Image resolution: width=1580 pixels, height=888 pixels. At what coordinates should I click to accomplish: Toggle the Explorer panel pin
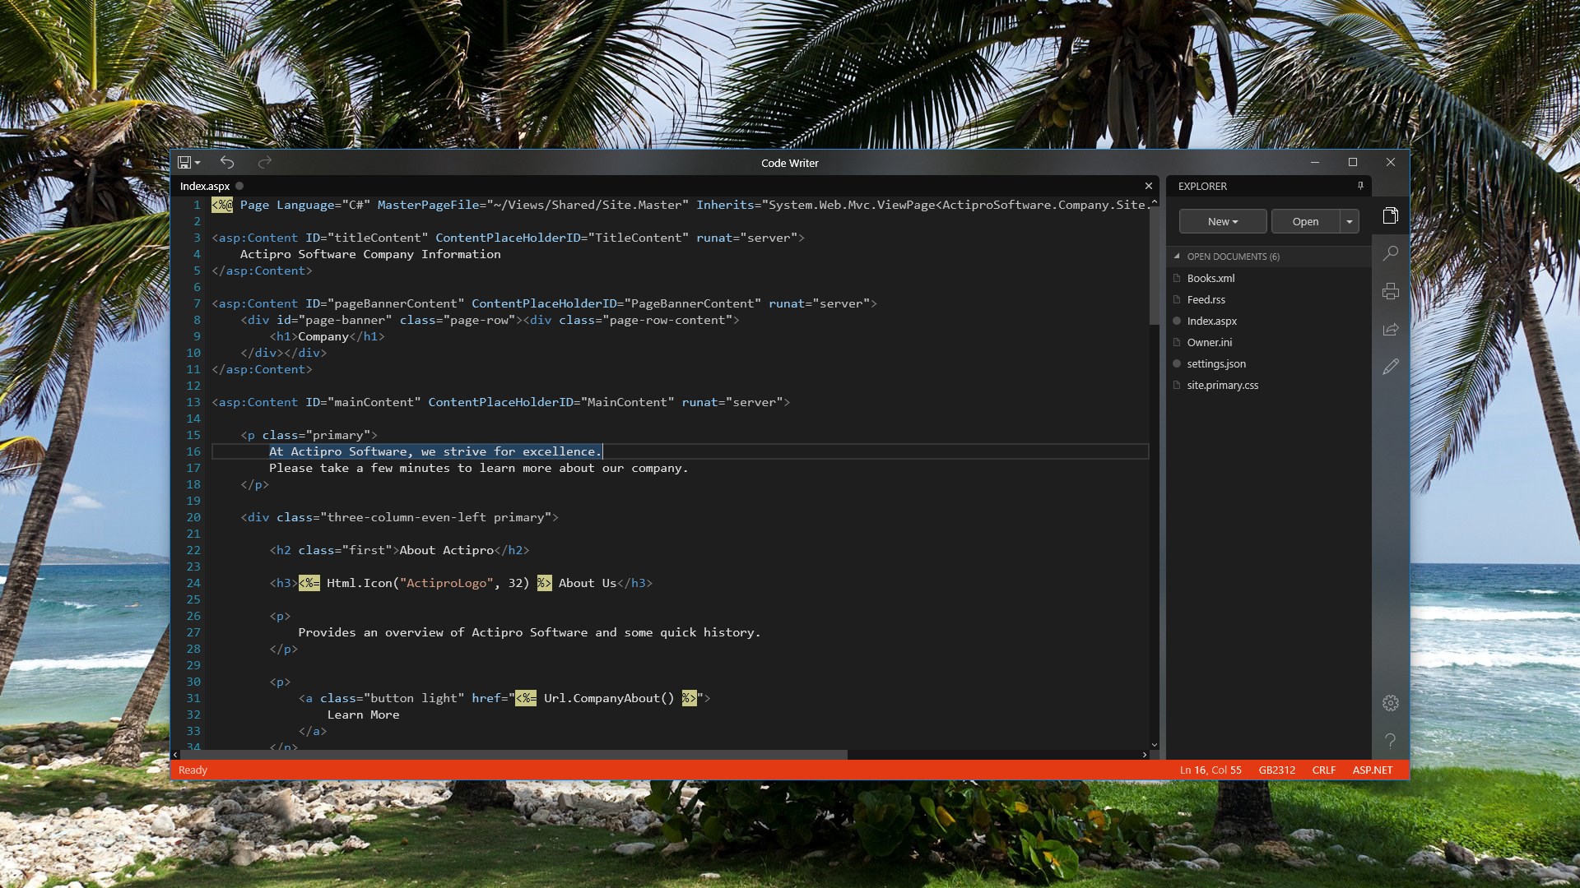[1360, 186]
